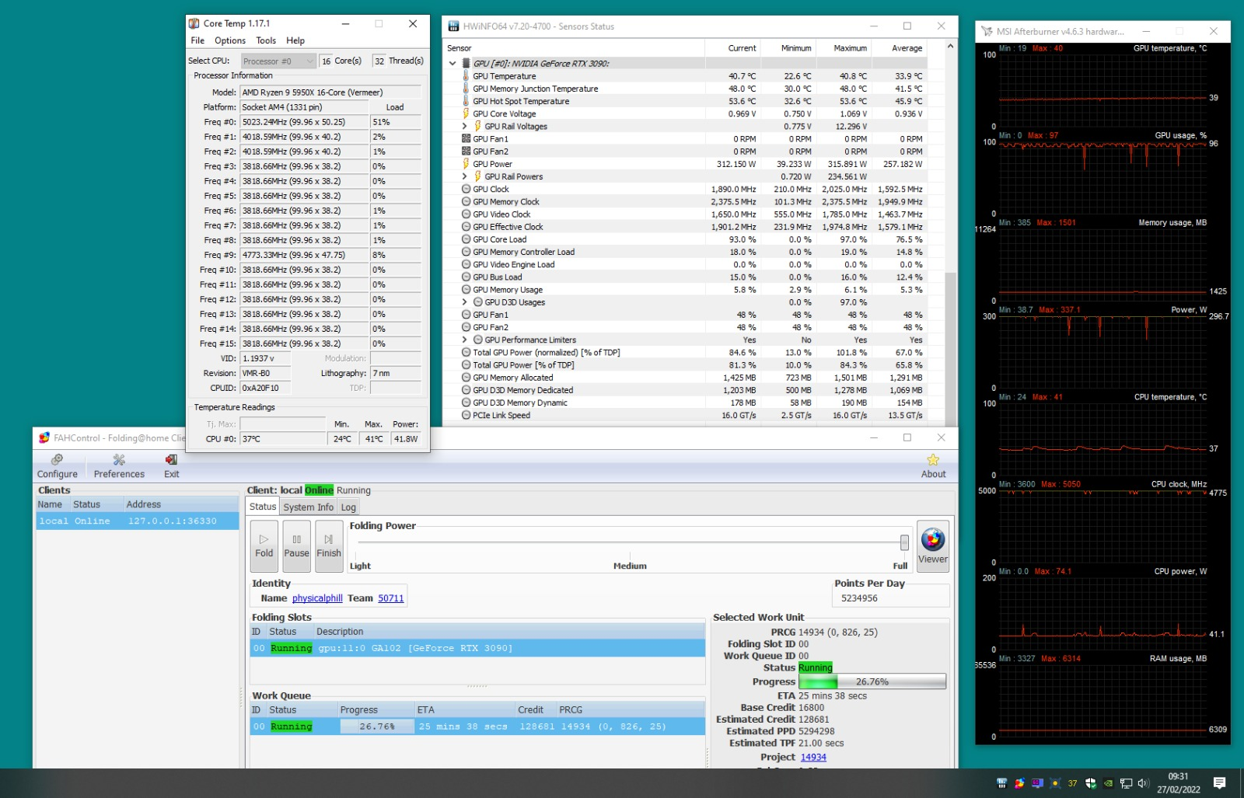Select work queue entry 00 at 26.76%

point(477,727)
